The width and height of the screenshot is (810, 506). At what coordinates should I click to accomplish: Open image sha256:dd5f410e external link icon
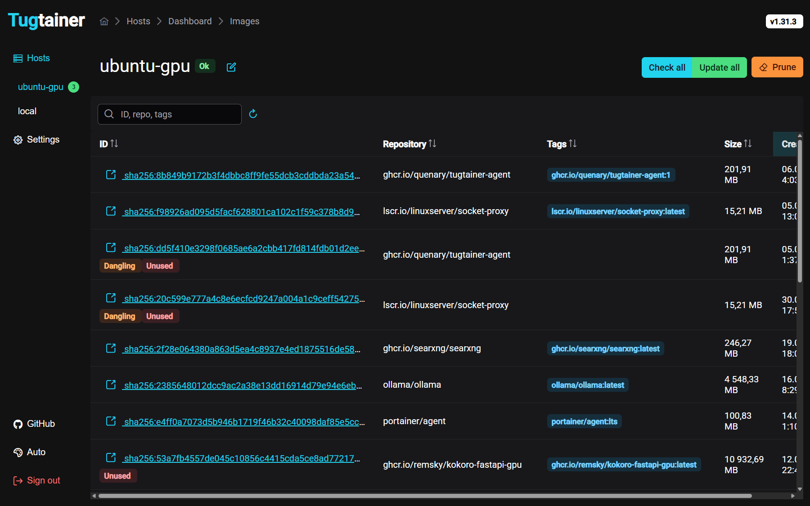111,247
